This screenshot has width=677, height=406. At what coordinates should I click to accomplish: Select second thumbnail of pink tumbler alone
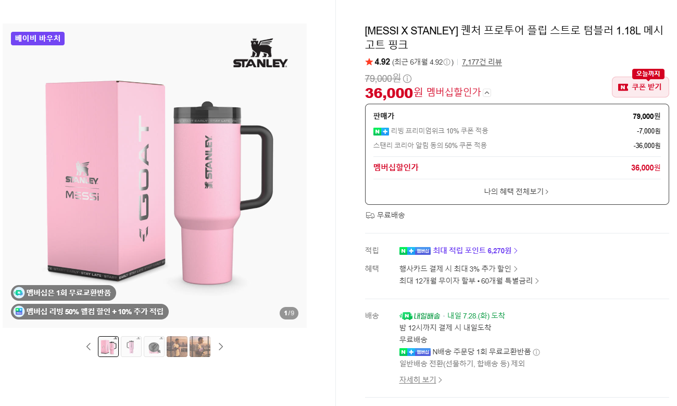tap(131, 347)
